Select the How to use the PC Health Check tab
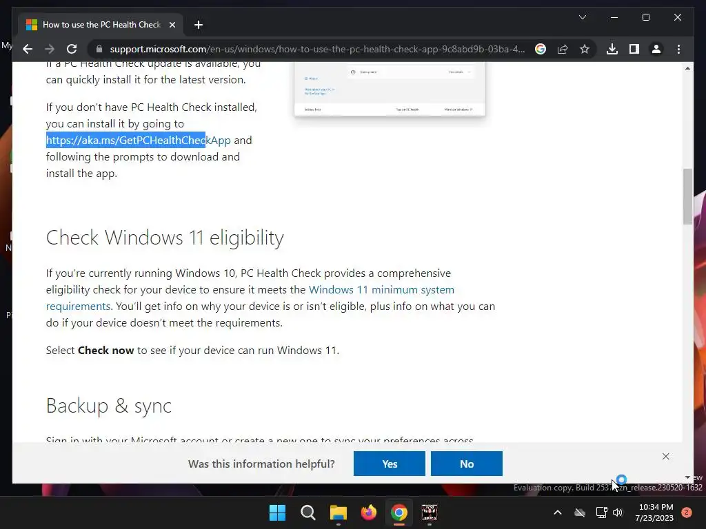Screen dimensions: 706x529 point(101,25)
